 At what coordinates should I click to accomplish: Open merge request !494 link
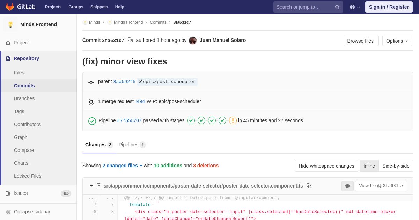click(140, 101)
